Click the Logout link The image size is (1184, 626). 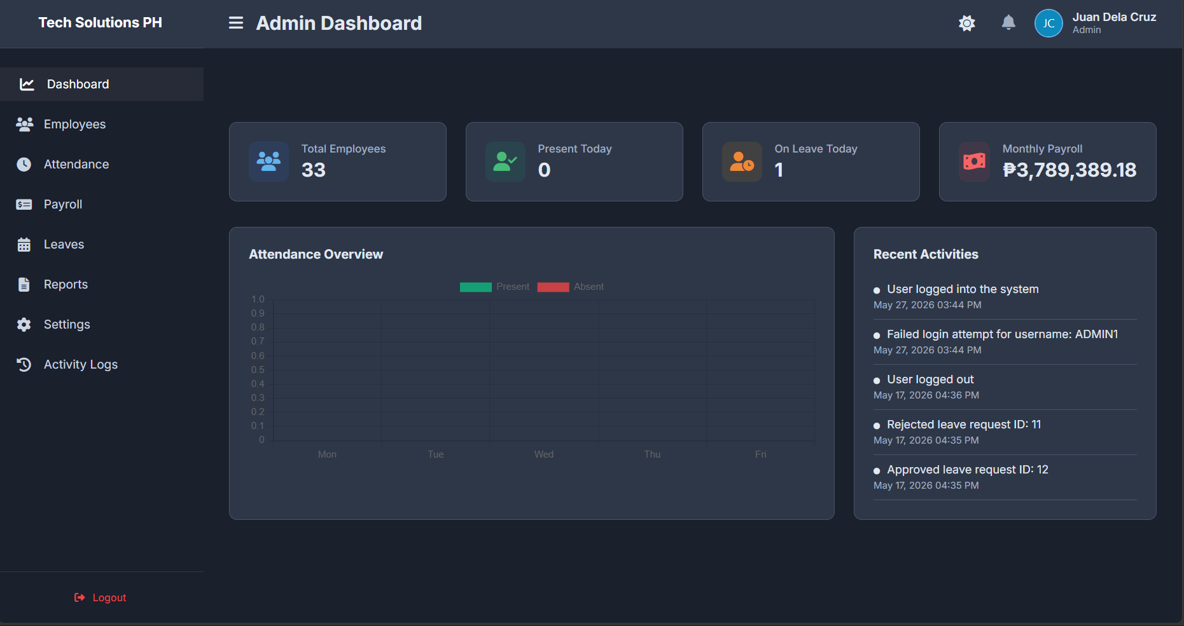pos(101,598)
